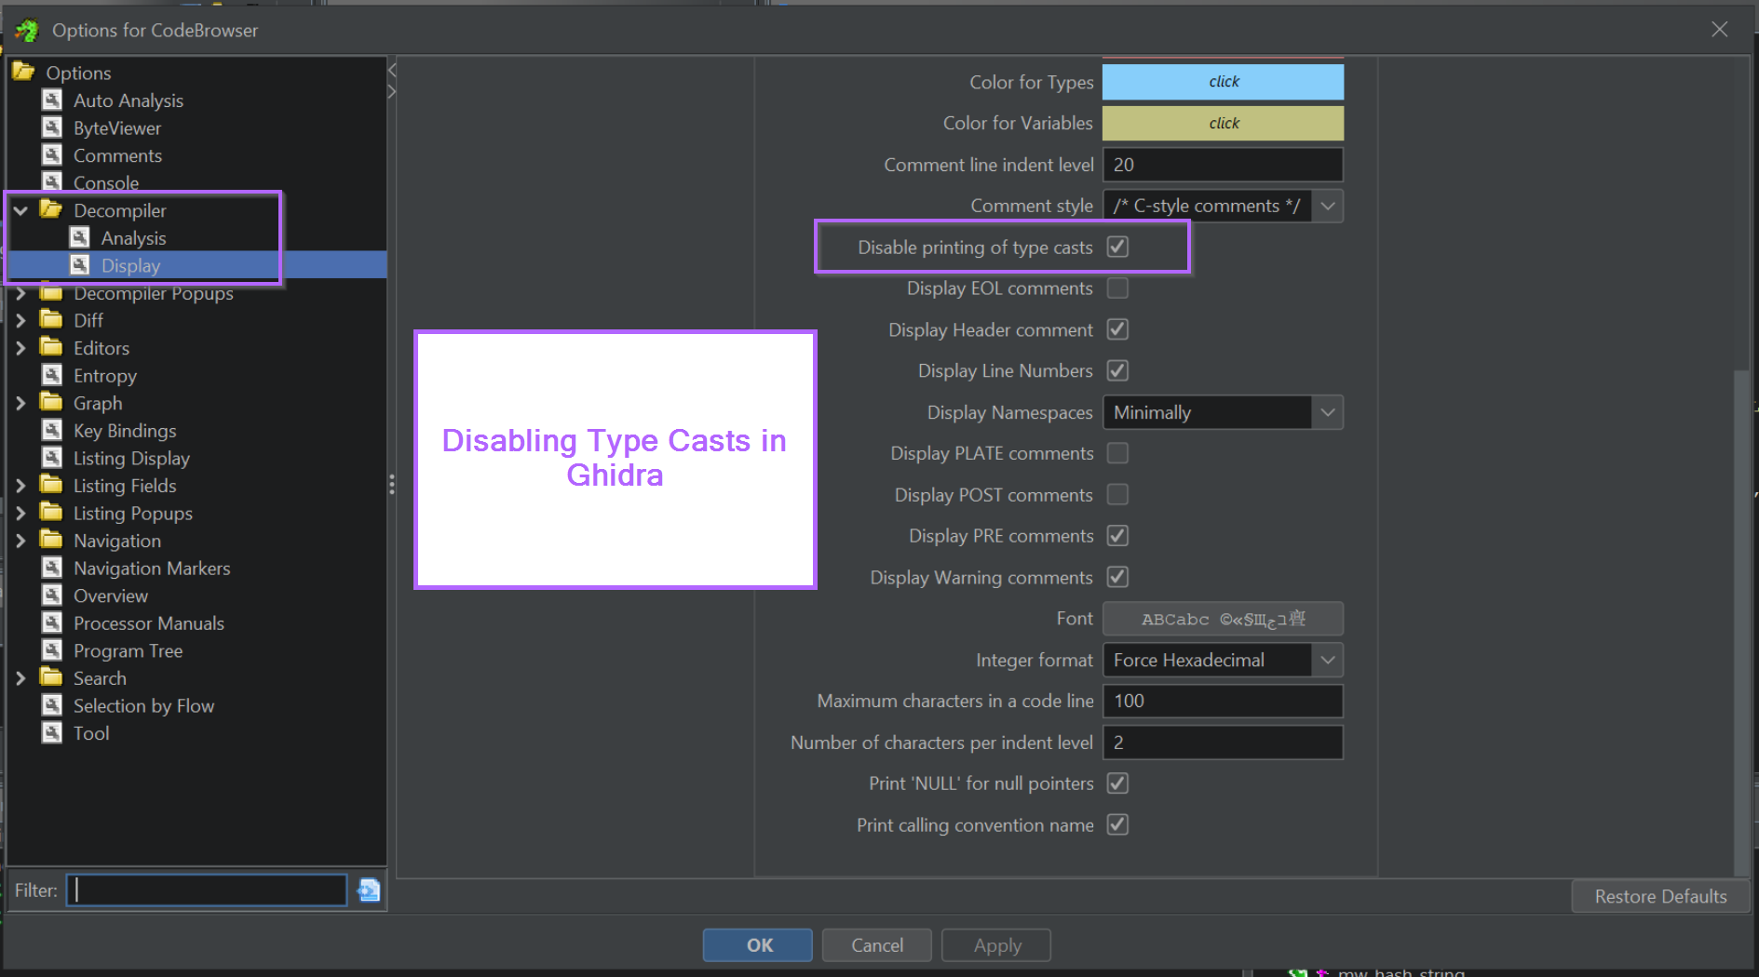Check Display POST comments
1759x977 pixels.
pyautogui.click(x=1117, y=494)
